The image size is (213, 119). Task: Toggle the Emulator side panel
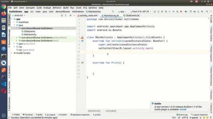(211, 95)
